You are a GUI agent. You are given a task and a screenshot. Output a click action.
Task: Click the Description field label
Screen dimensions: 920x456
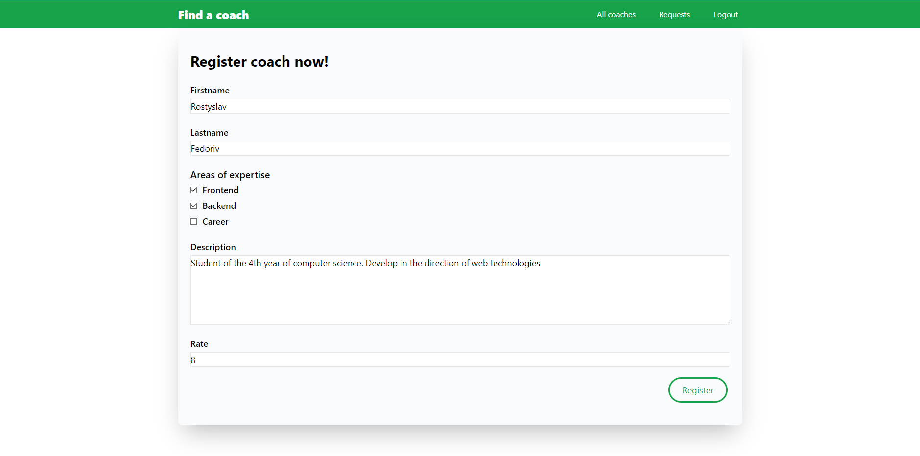click(212, 247)
